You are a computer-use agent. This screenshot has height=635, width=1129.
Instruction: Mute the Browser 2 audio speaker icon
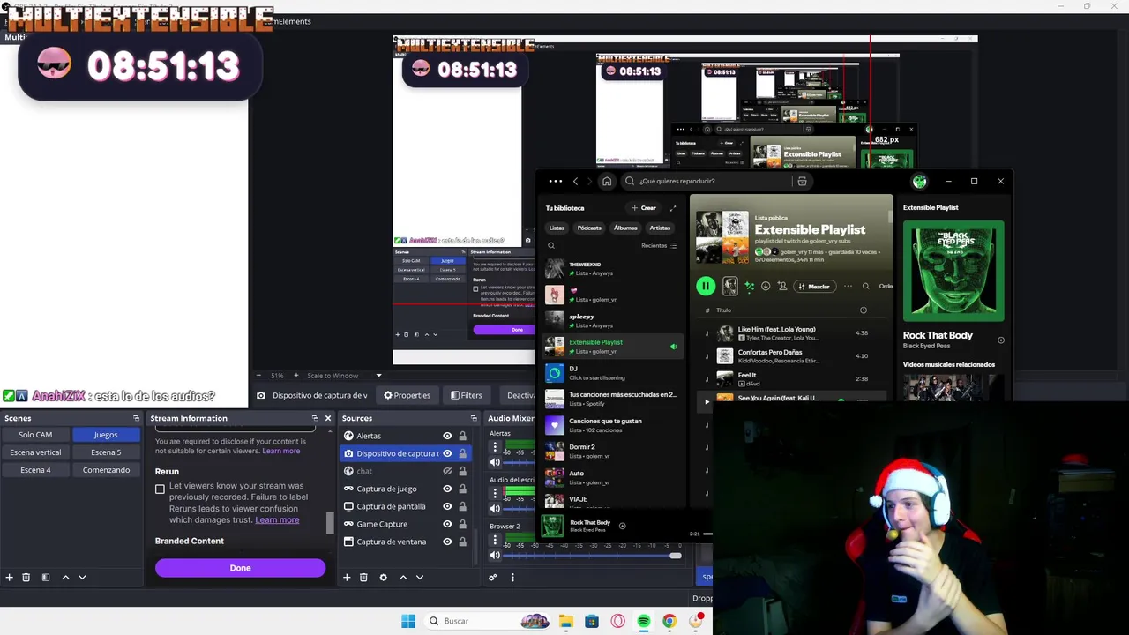pyautogui.click(x=495, y=555)
